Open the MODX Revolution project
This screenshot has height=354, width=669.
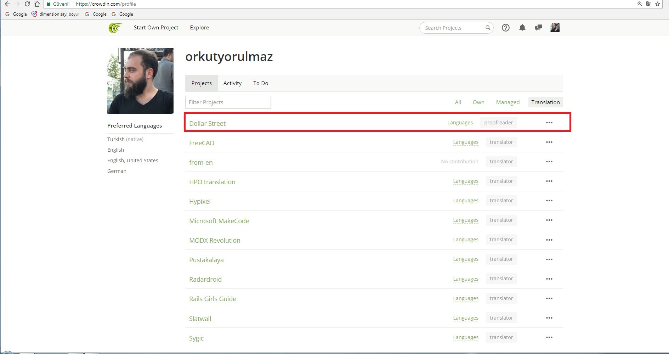215,240
